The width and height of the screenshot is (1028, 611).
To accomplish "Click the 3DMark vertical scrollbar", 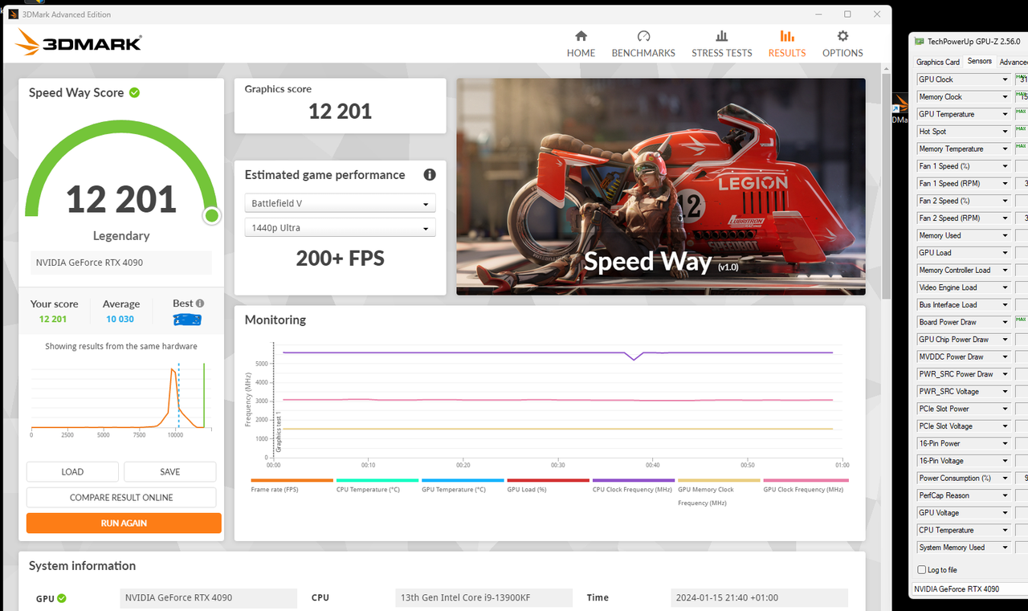I will 886,185.
